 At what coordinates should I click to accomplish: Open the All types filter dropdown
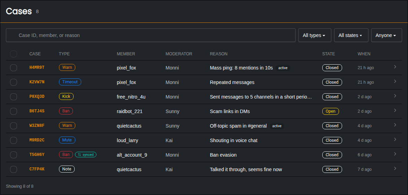pos(315,35)
